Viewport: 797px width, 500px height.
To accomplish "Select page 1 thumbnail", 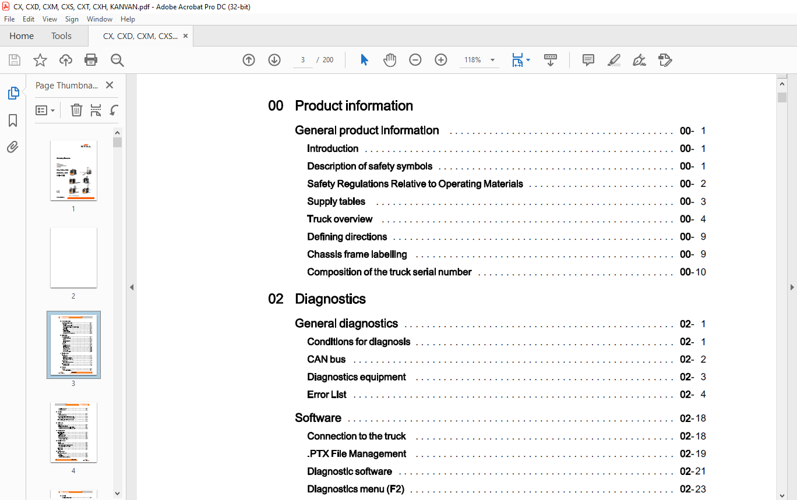I will [73, 171].
